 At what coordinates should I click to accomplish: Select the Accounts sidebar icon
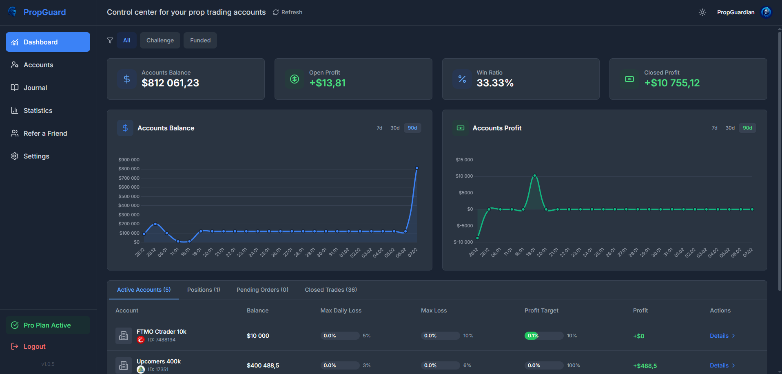[x=15, y=65]
